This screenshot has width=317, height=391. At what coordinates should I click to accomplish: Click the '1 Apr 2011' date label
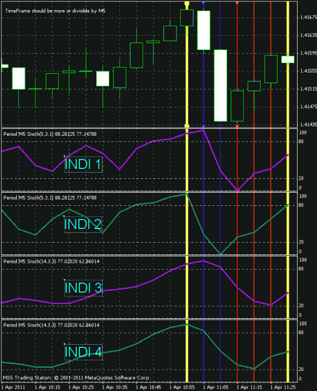click(13, 387)
